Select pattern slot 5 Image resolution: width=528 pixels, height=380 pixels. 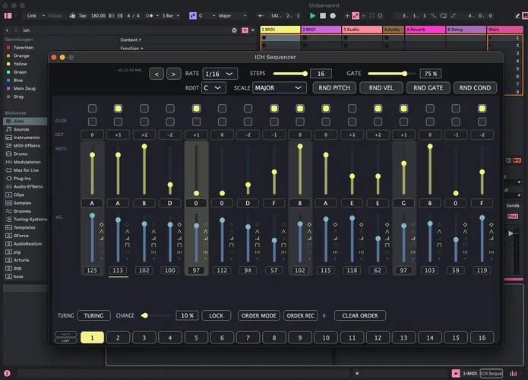(196, 337)
